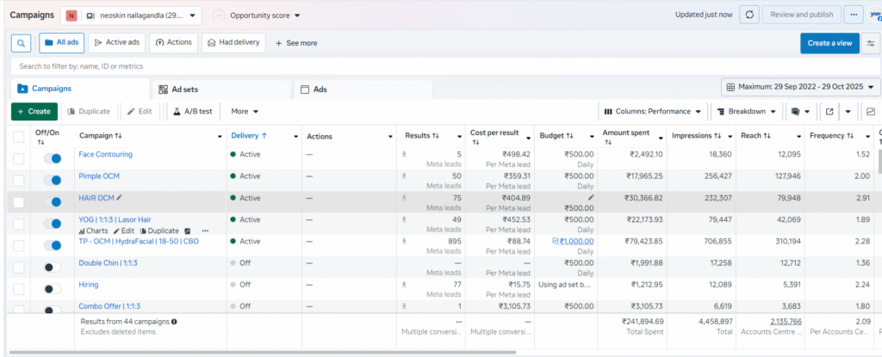Open the date range picker
Screen dimensions: 882x357
point(800,87)
